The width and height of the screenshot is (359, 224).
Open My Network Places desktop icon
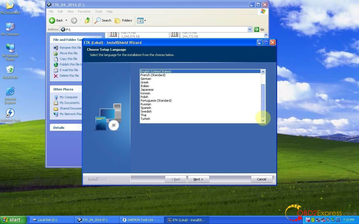(10, 49)
